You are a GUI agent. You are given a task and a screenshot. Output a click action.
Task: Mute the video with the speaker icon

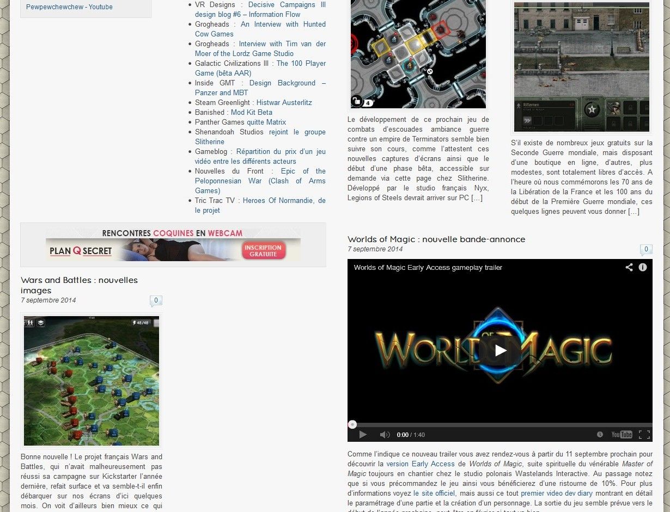pyautogui.click(x=385, y=435)
